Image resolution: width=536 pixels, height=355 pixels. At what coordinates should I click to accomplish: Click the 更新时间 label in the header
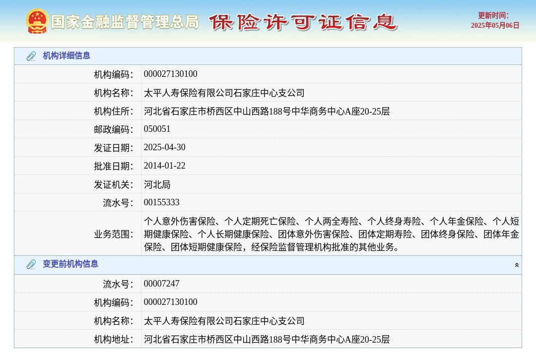493,15
